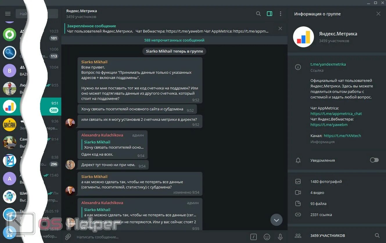
Task: Open the YANtech channel link
Action: click(x=342, y=136)
